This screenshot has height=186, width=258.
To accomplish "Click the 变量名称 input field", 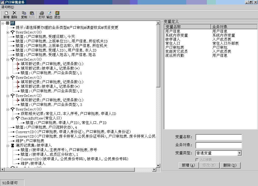I will [x=219, y=137].
